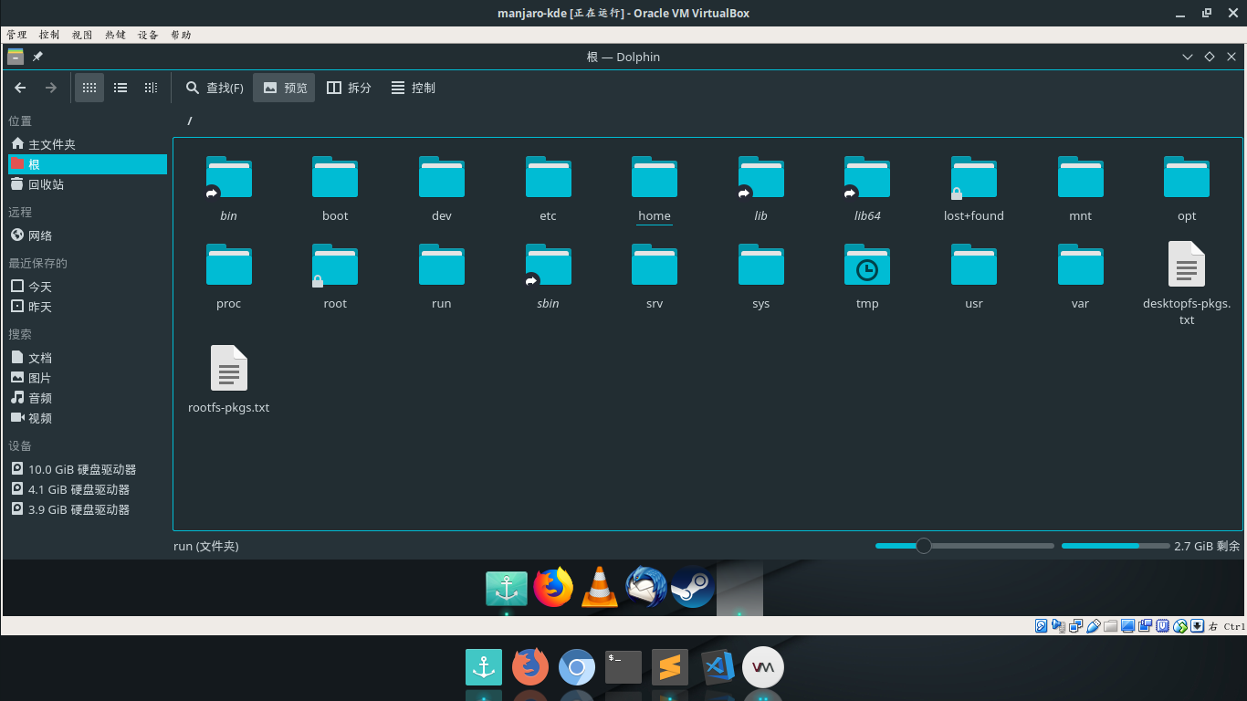This screenshot has height=701, width=1247.
Task: Pin the Dolphin window on all desktops
Action: pyautogui.click(x=37, y=57)
